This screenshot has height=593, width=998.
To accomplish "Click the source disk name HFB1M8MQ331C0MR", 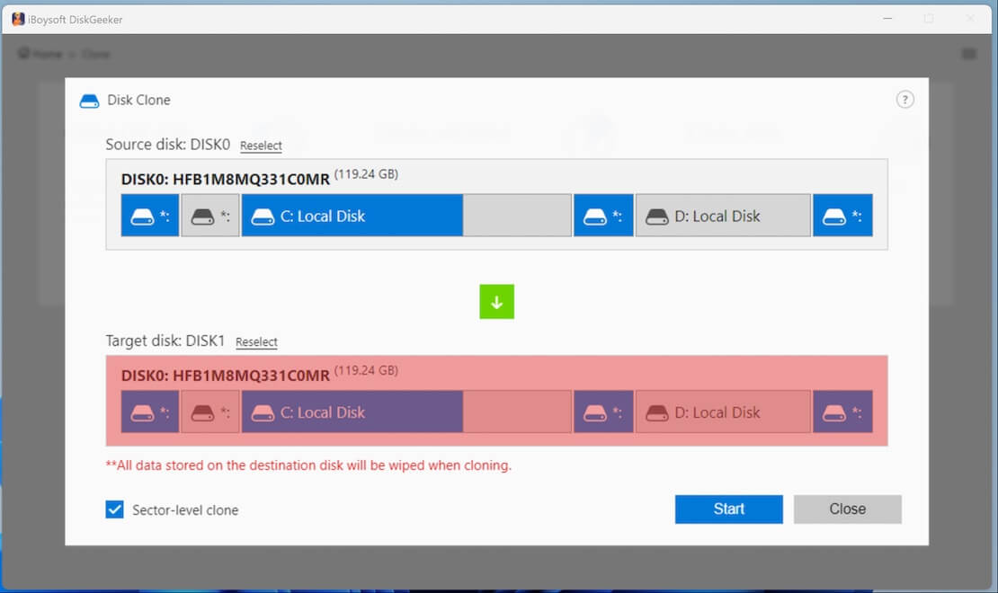I will (252, 180).
